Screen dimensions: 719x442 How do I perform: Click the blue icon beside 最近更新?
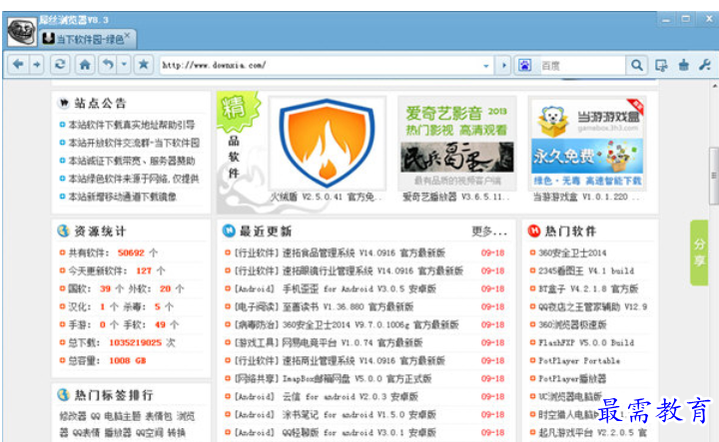pyautogui.click(x=229, y=230)
